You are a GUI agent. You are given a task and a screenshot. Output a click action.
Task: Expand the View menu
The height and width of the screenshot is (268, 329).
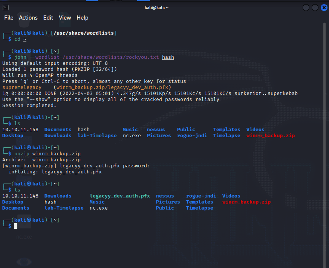(x=65, y=18)
